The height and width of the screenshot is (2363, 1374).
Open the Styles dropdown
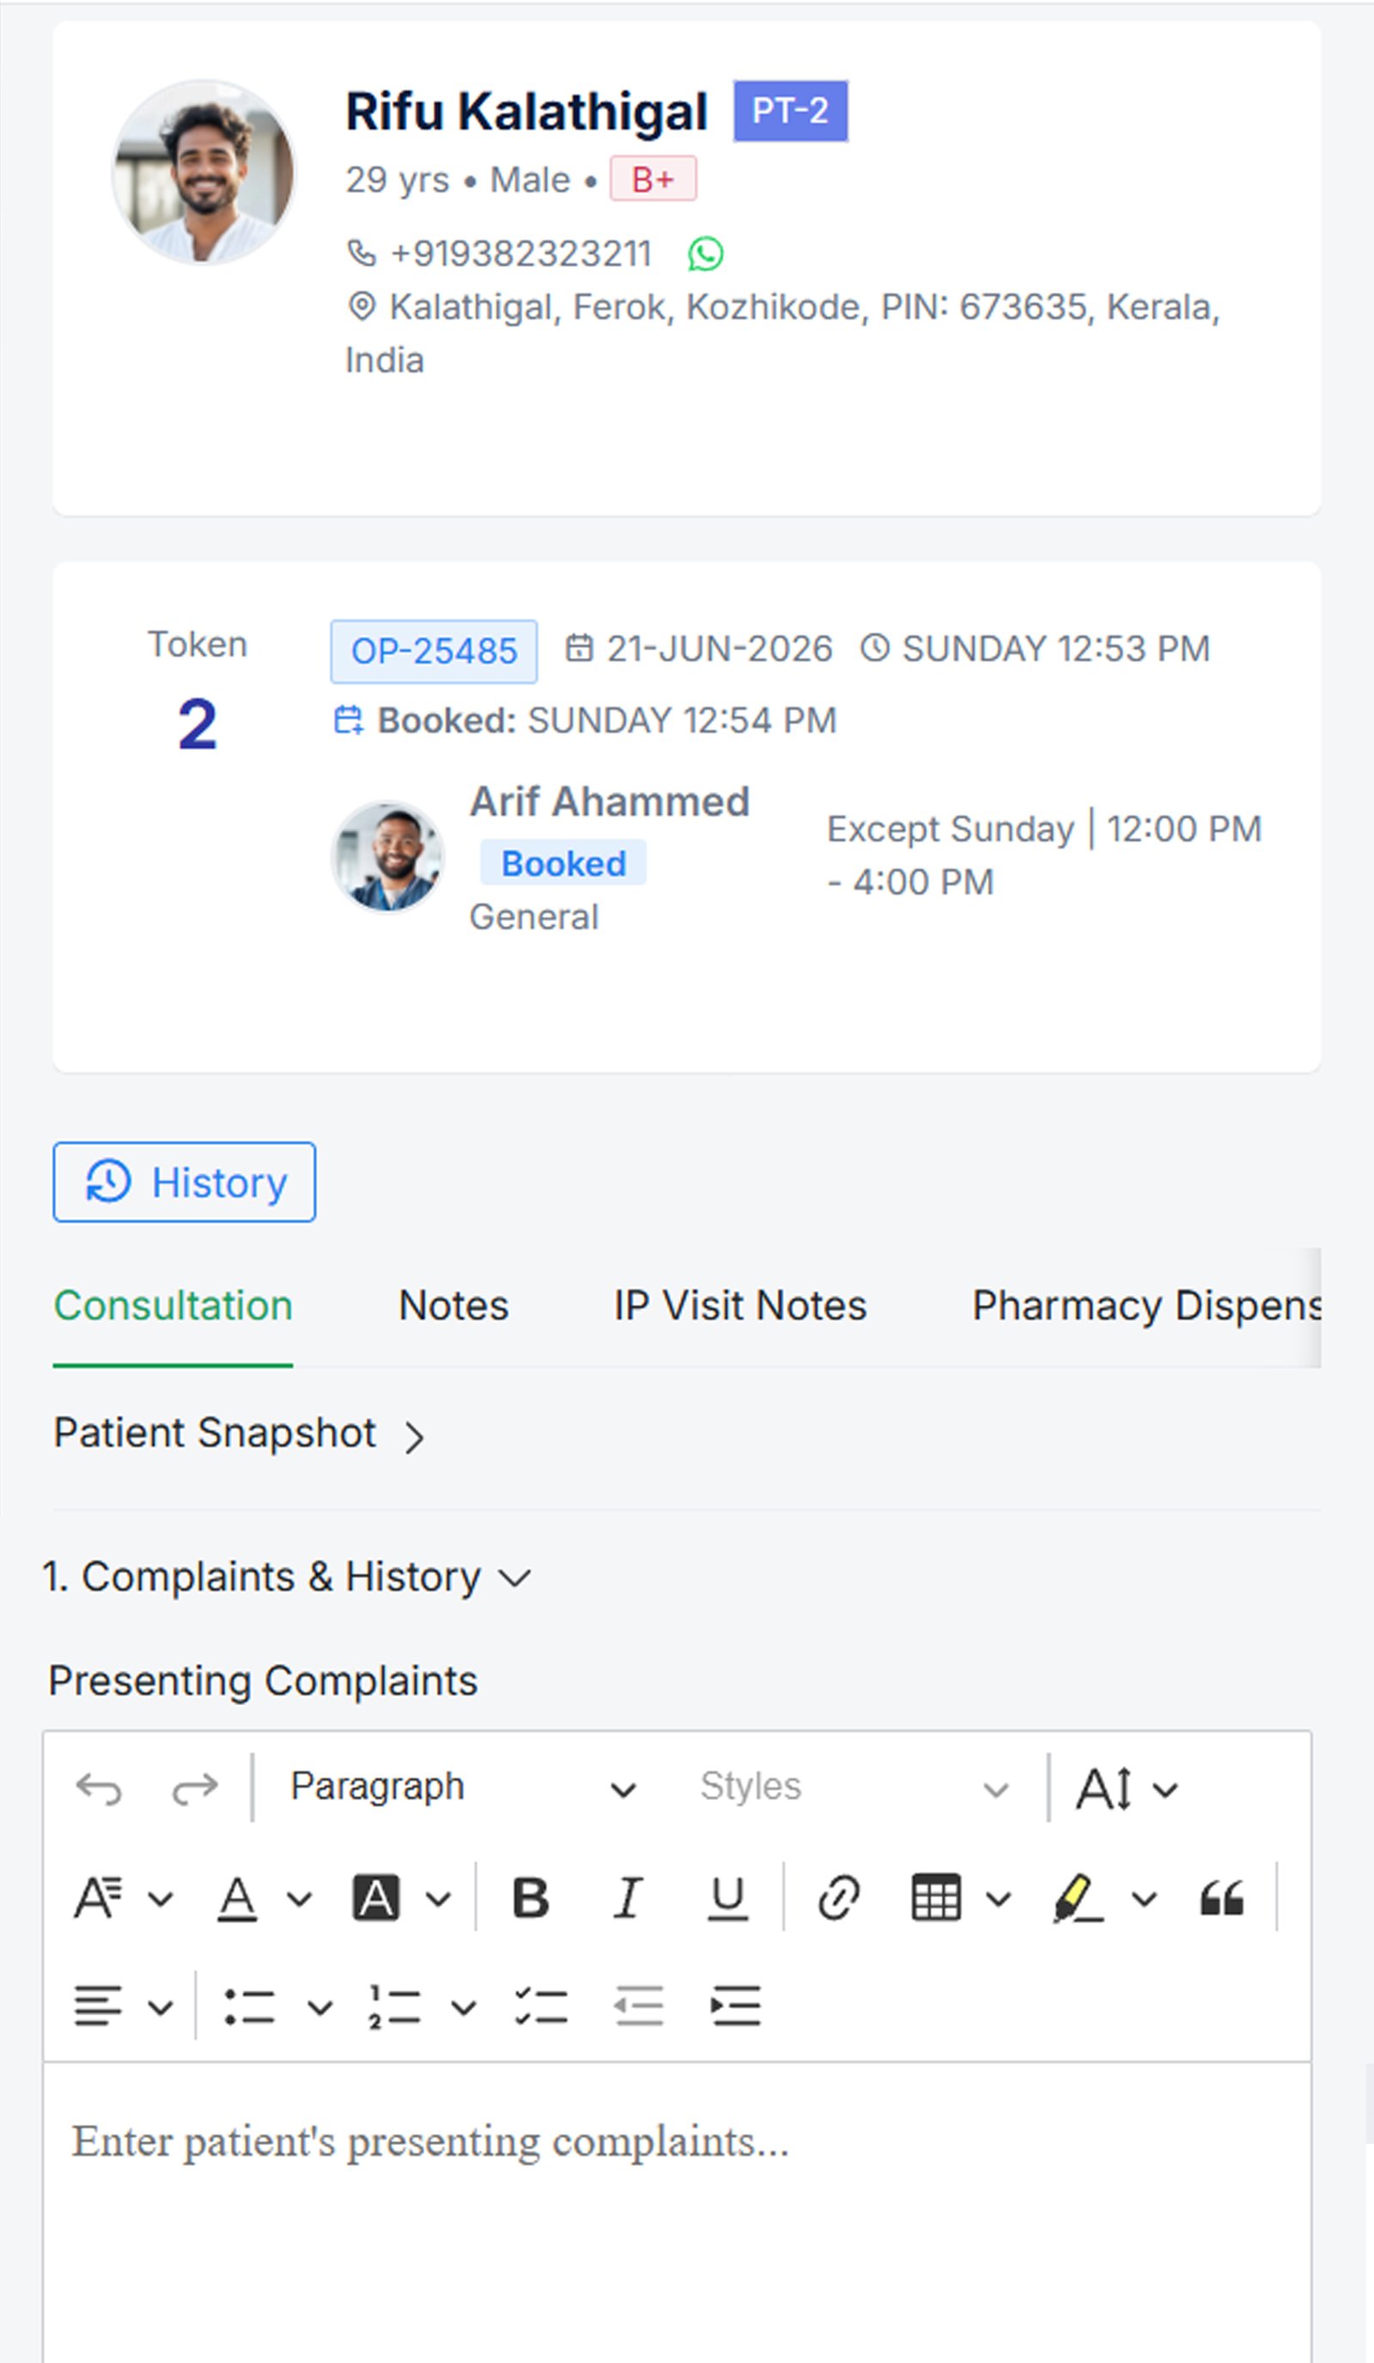pos(853,1787)
